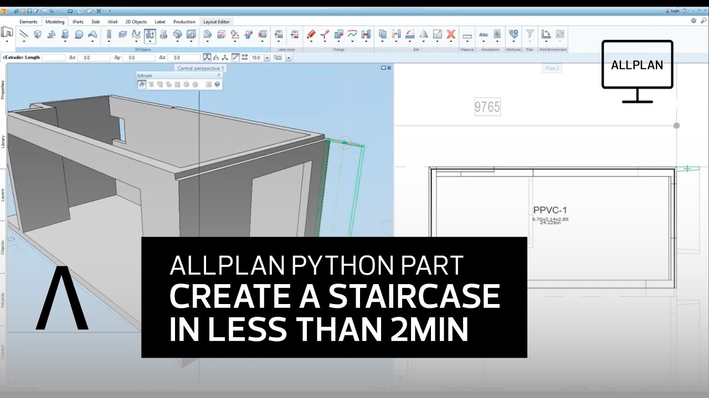Switch to the iParts tab

[x=78, y=22]
